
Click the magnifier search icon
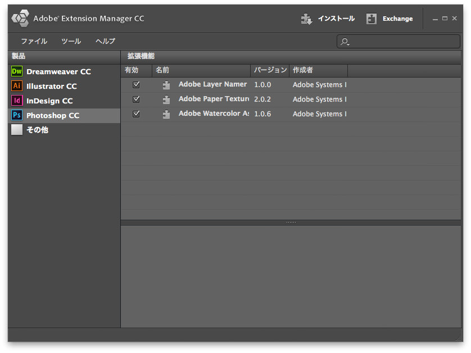345,42
